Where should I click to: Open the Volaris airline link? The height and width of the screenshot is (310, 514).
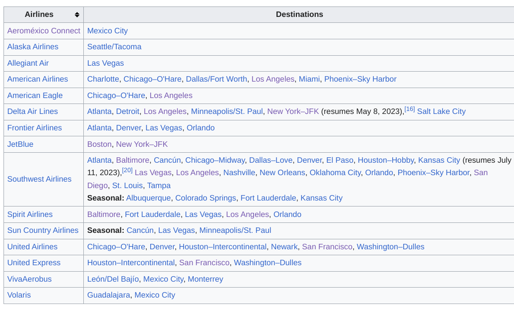19,295
